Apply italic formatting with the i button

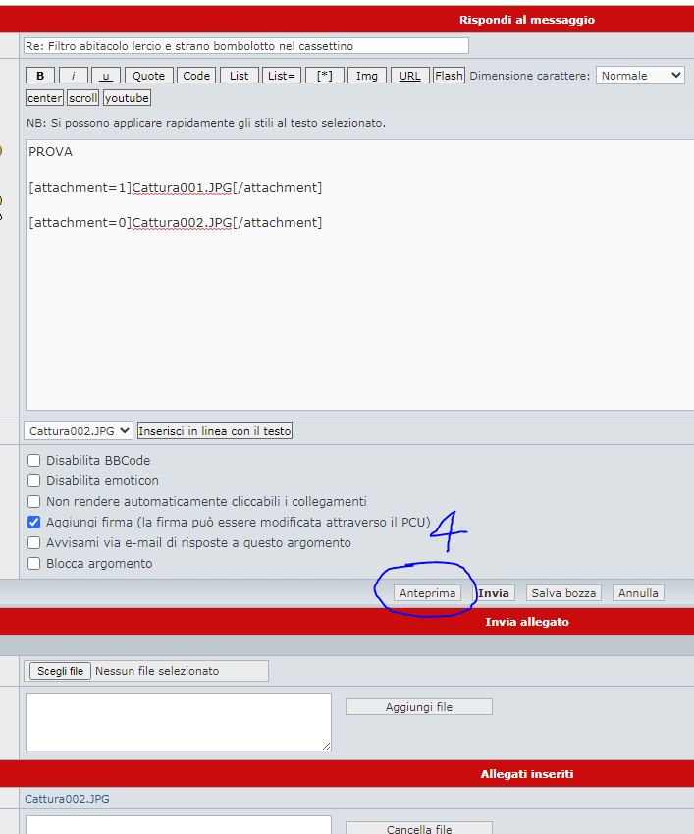click(73, 76)
